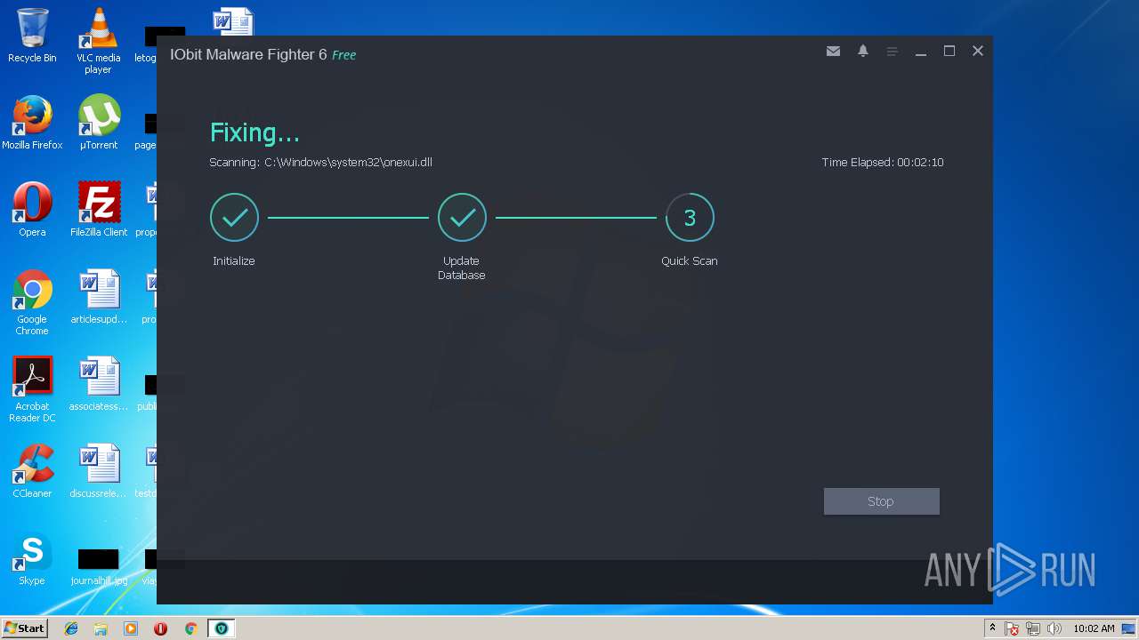Screen dimensions: 1139x640
Task: Click the IObit Malware Fighter 6 title
Action: 248,55
